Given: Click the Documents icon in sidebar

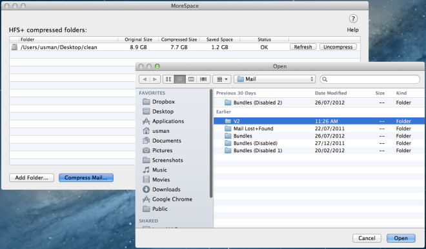Looking at the screenshot, I should pyautogui.click(x=146, y=141).
